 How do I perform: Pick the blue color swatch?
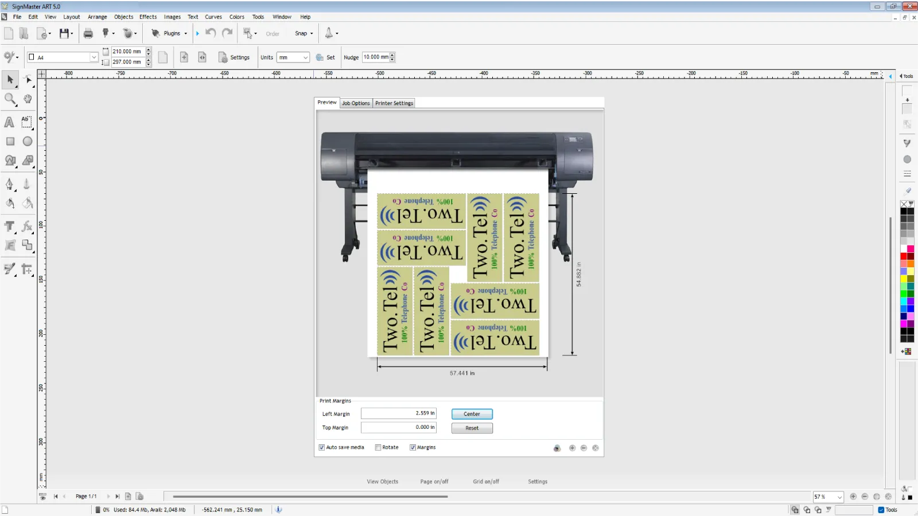pos(911,308)
